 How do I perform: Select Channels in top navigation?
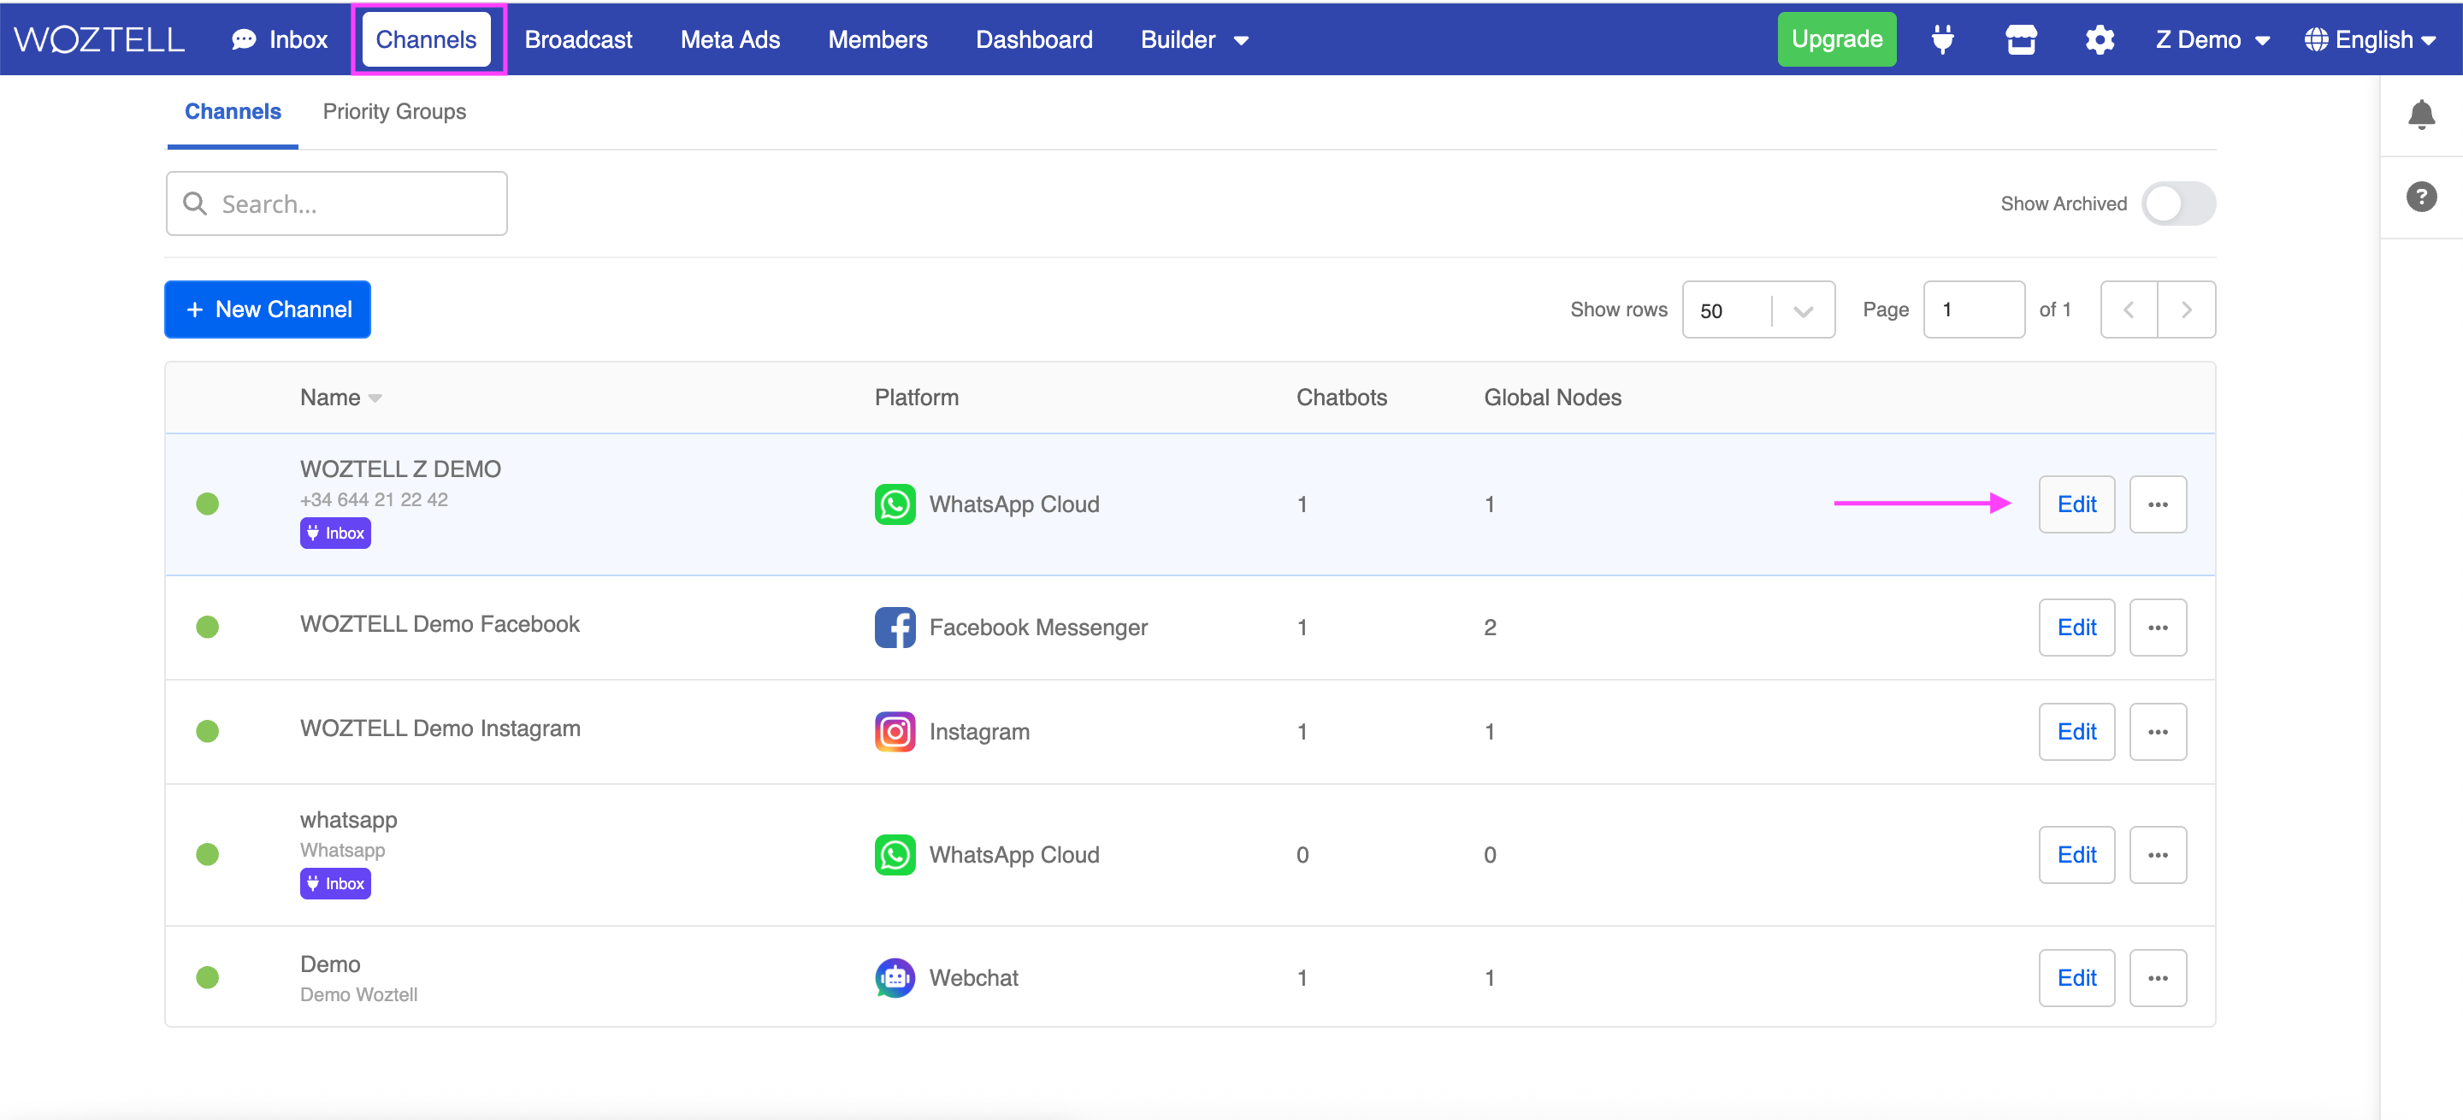426,39
